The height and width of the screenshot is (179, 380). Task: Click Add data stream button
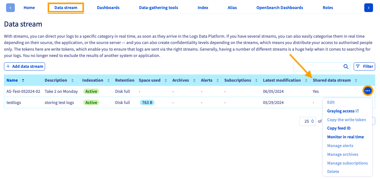[25, 66]
